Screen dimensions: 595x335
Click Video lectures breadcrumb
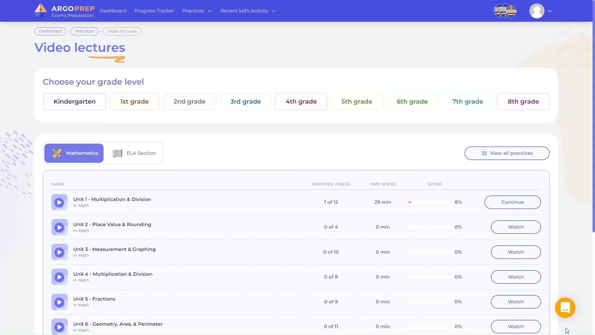tap(122, 31)
